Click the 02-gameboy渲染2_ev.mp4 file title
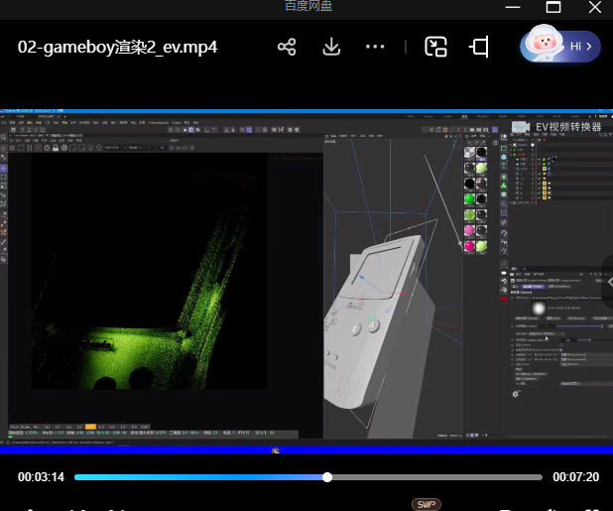Viewport: 613px width, 511px height. (x=117, y=47)
